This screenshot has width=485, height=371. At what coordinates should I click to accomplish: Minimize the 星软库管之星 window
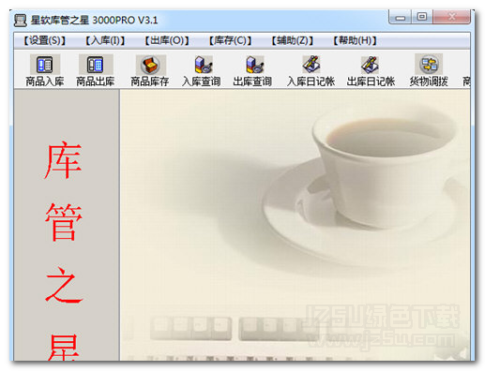(400, 17)
